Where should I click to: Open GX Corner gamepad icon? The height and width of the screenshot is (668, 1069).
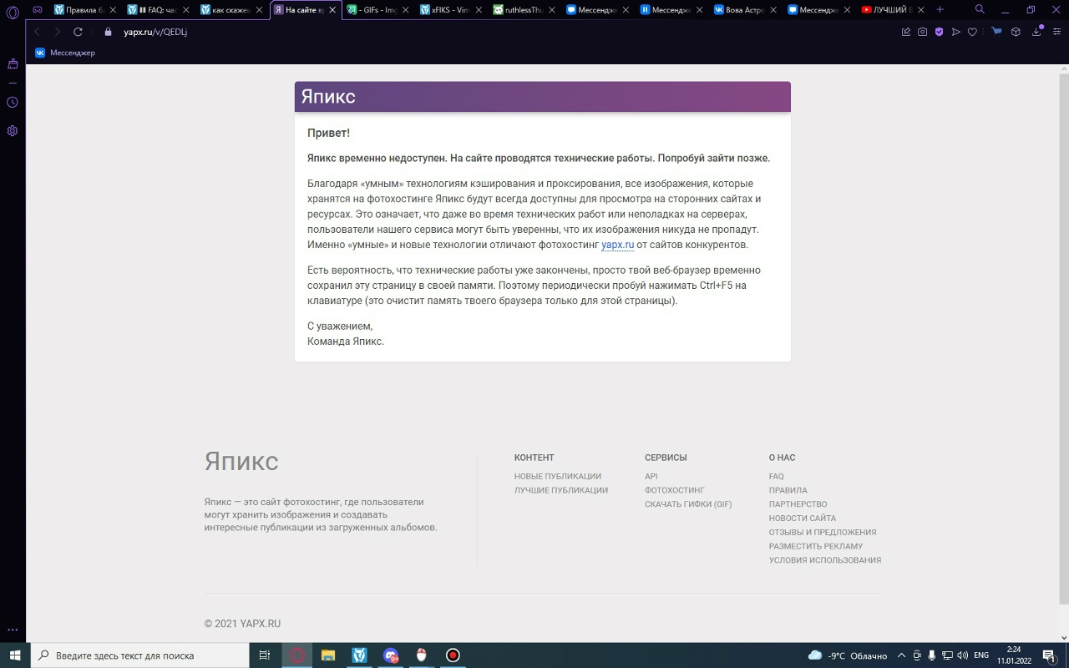[x=38, y=10]
